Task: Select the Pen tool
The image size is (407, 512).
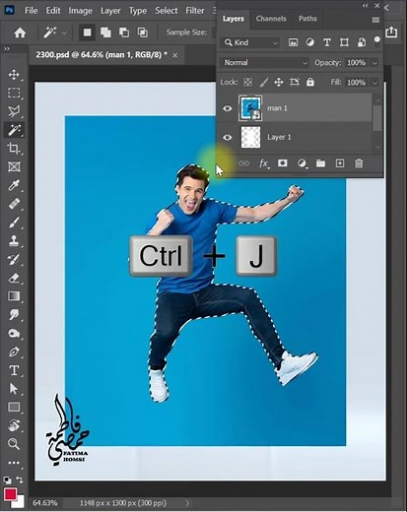Action: (x=14, y=352)
